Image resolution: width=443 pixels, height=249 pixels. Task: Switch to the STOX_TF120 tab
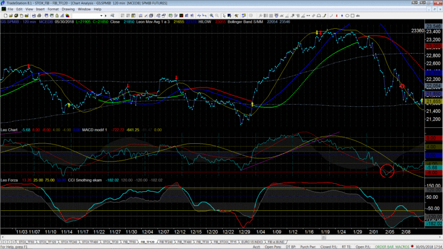tap(47, 242)
